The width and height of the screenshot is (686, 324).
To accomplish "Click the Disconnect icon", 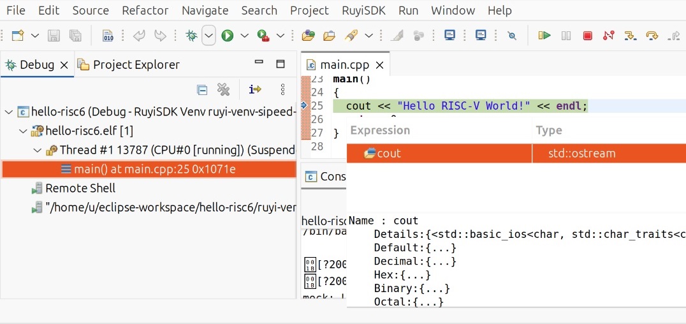I will (609, 36).
